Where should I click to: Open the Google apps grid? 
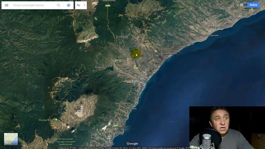click(242, 5)
